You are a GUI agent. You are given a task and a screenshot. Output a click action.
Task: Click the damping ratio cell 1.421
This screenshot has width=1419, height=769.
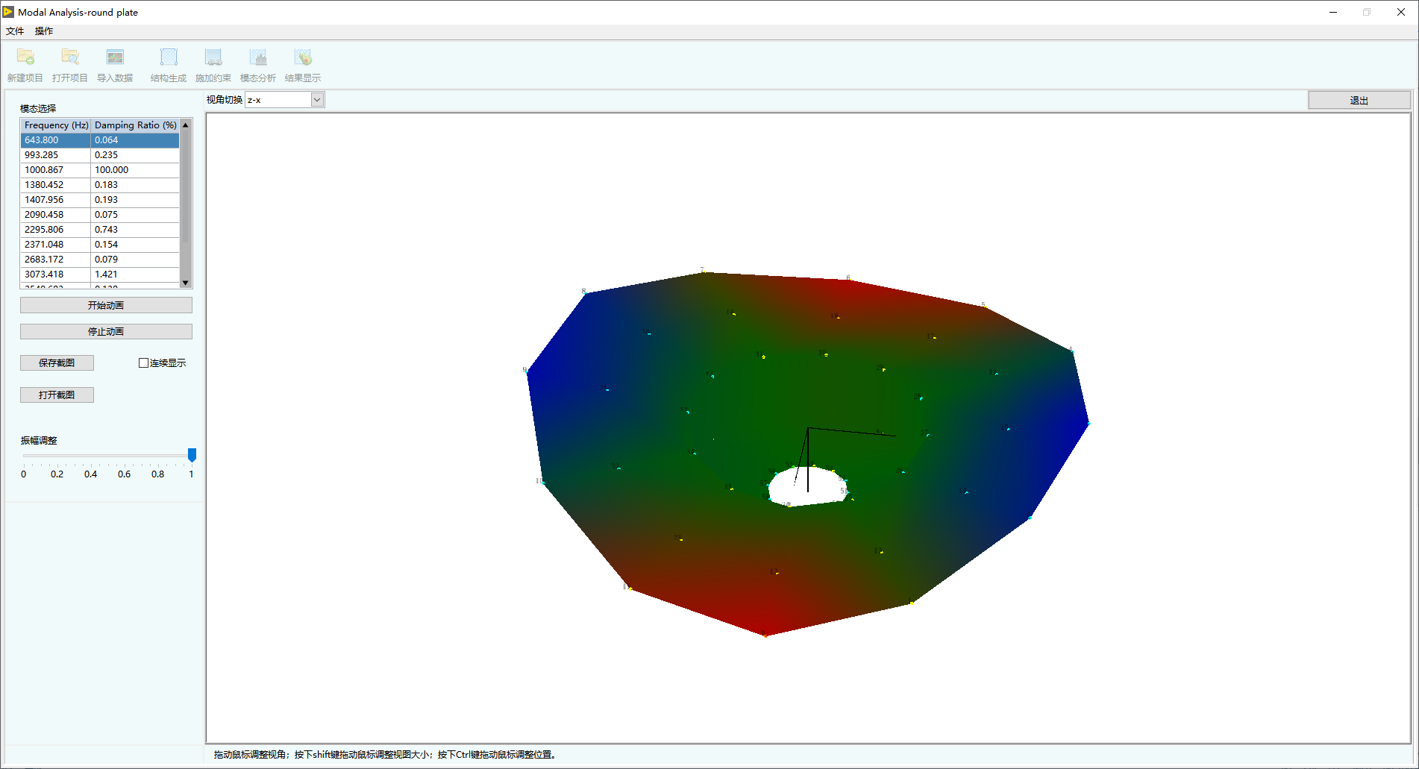click(x=135, y=274)
